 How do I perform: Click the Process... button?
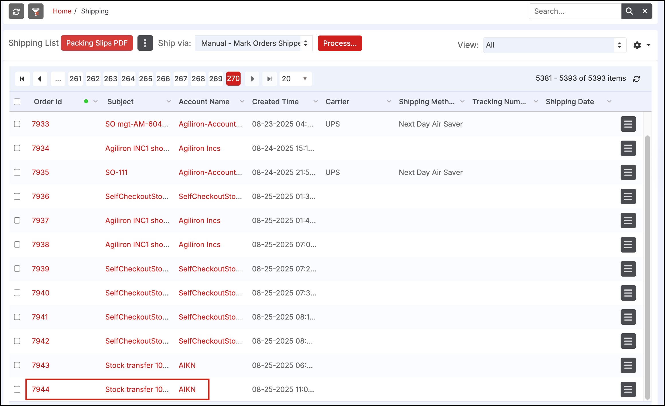tap(340, 43)
